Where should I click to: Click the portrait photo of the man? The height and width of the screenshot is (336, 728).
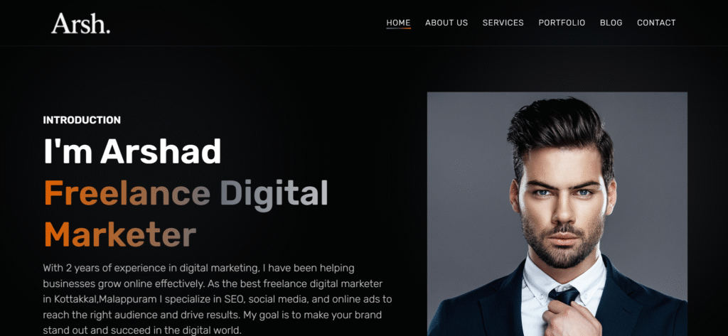[x=557, y=214]
